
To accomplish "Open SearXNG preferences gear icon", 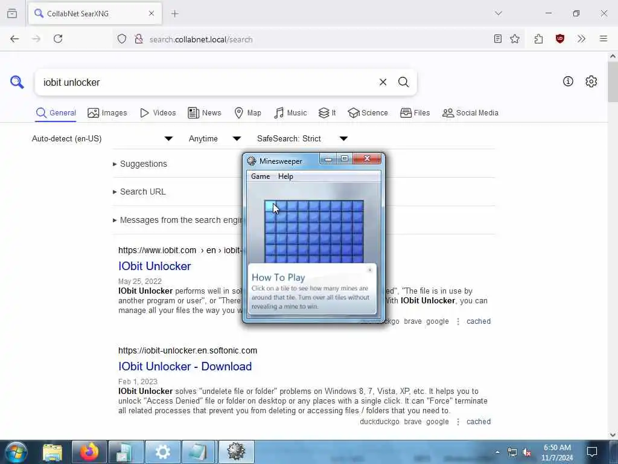I will pos(591,82).
